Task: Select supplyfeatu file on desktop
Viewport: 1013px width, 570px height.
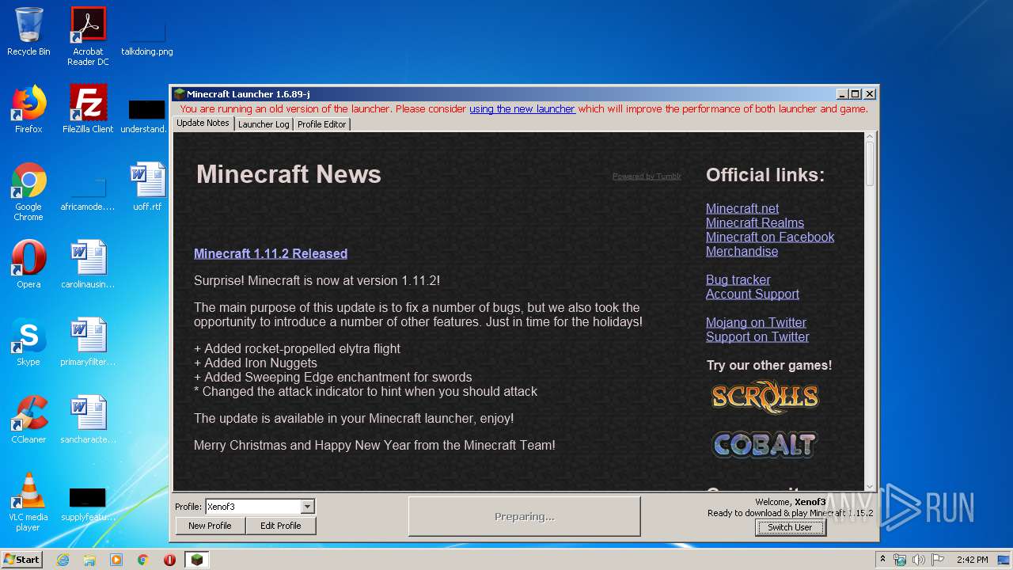Action: (x=88, y=505)
